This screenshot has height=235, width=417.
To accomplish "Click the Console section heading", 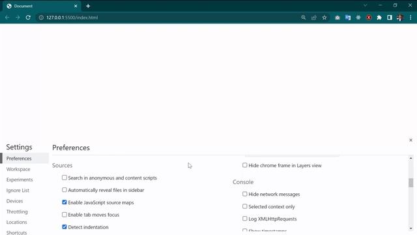I will click(243, 182).
